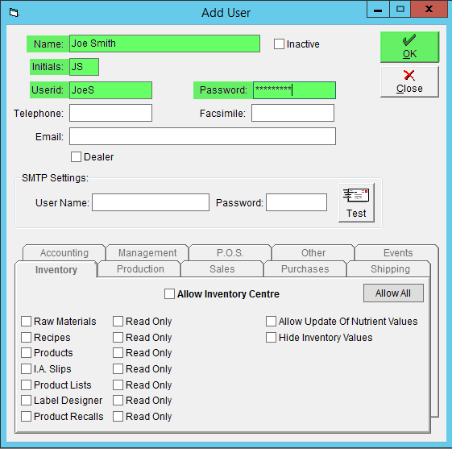The image size is (452, 449).
Task: Enable Allow Inventory Centre checkbox
Action: (169, 294)
